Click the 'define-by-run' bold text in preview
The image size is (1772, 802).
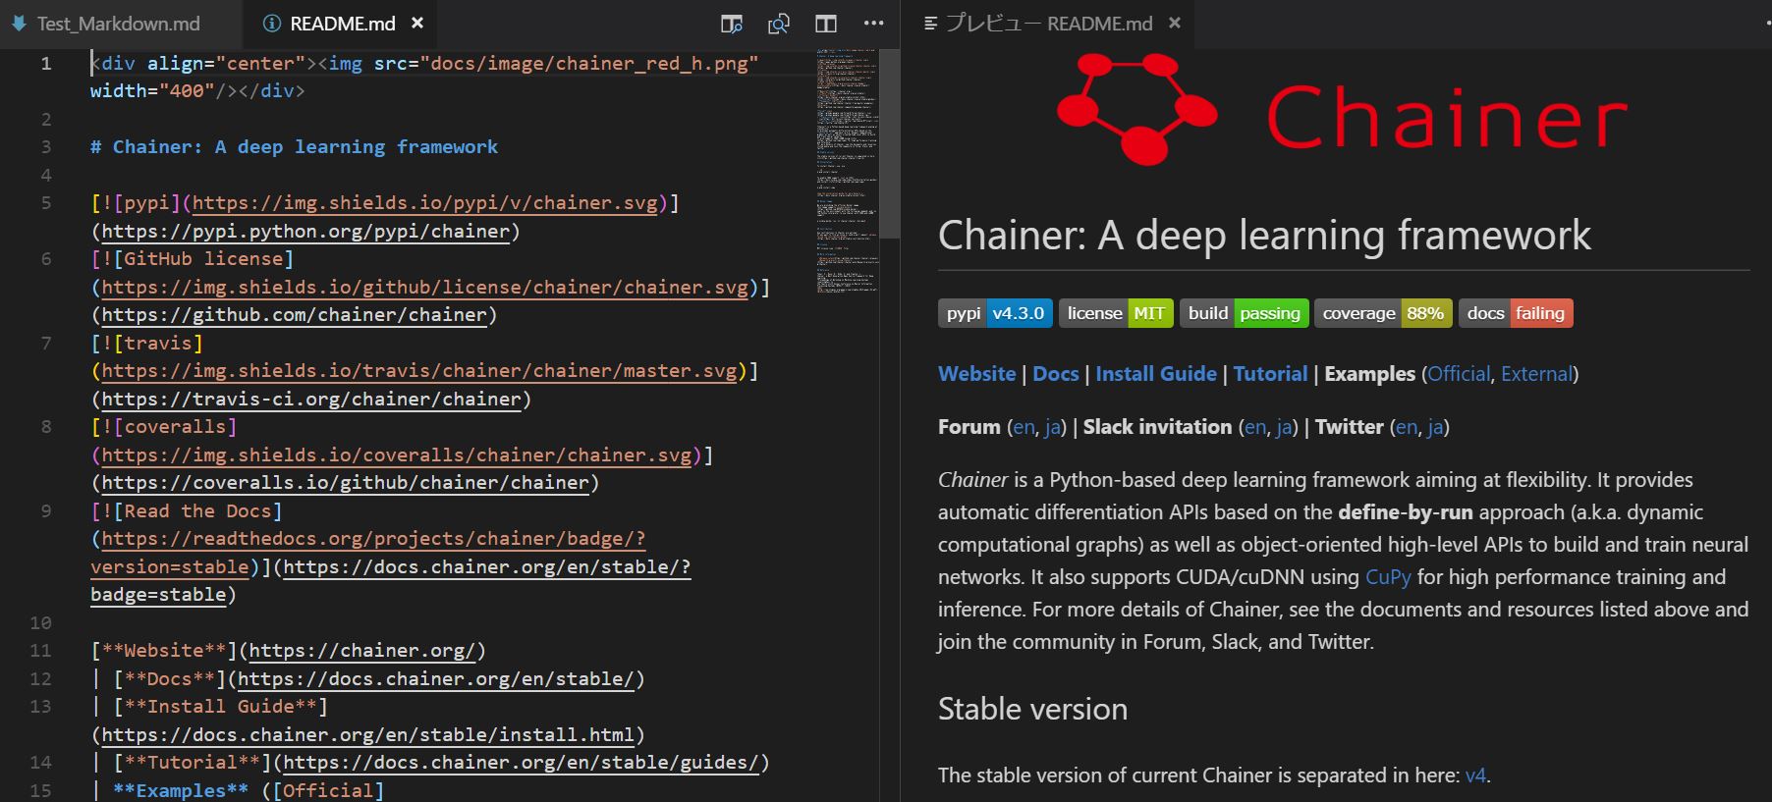click(1406, 512)
